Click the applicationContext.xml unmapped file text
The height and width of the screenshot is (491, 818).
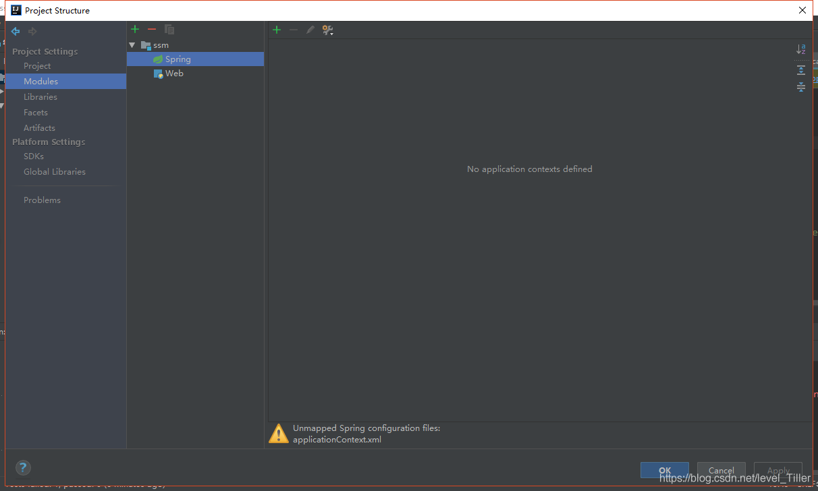pyautogui.click(x=337, y=440)
